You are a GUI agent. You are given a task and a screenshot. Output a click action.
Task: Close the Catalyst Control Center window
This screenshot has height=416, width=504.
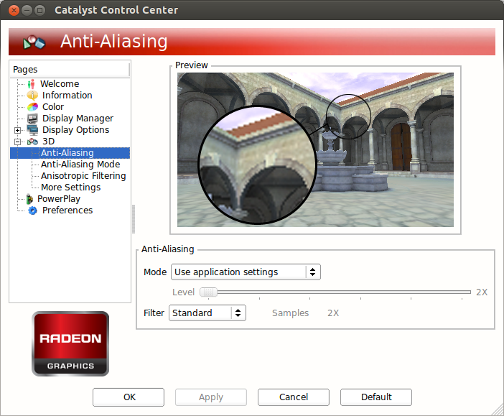click(x=14, y=10)
